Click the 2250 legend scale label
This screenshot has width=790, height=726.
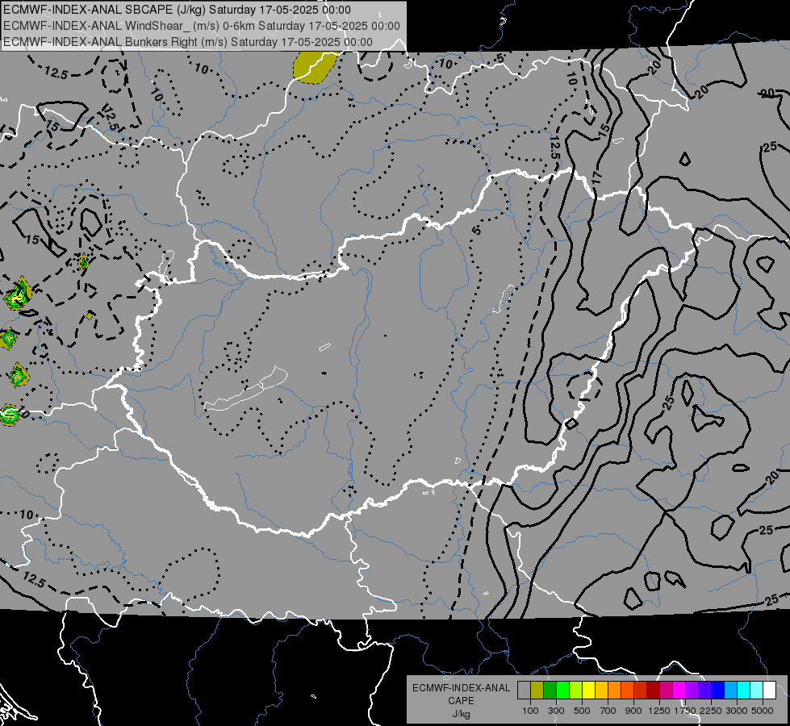click(711, 711)
